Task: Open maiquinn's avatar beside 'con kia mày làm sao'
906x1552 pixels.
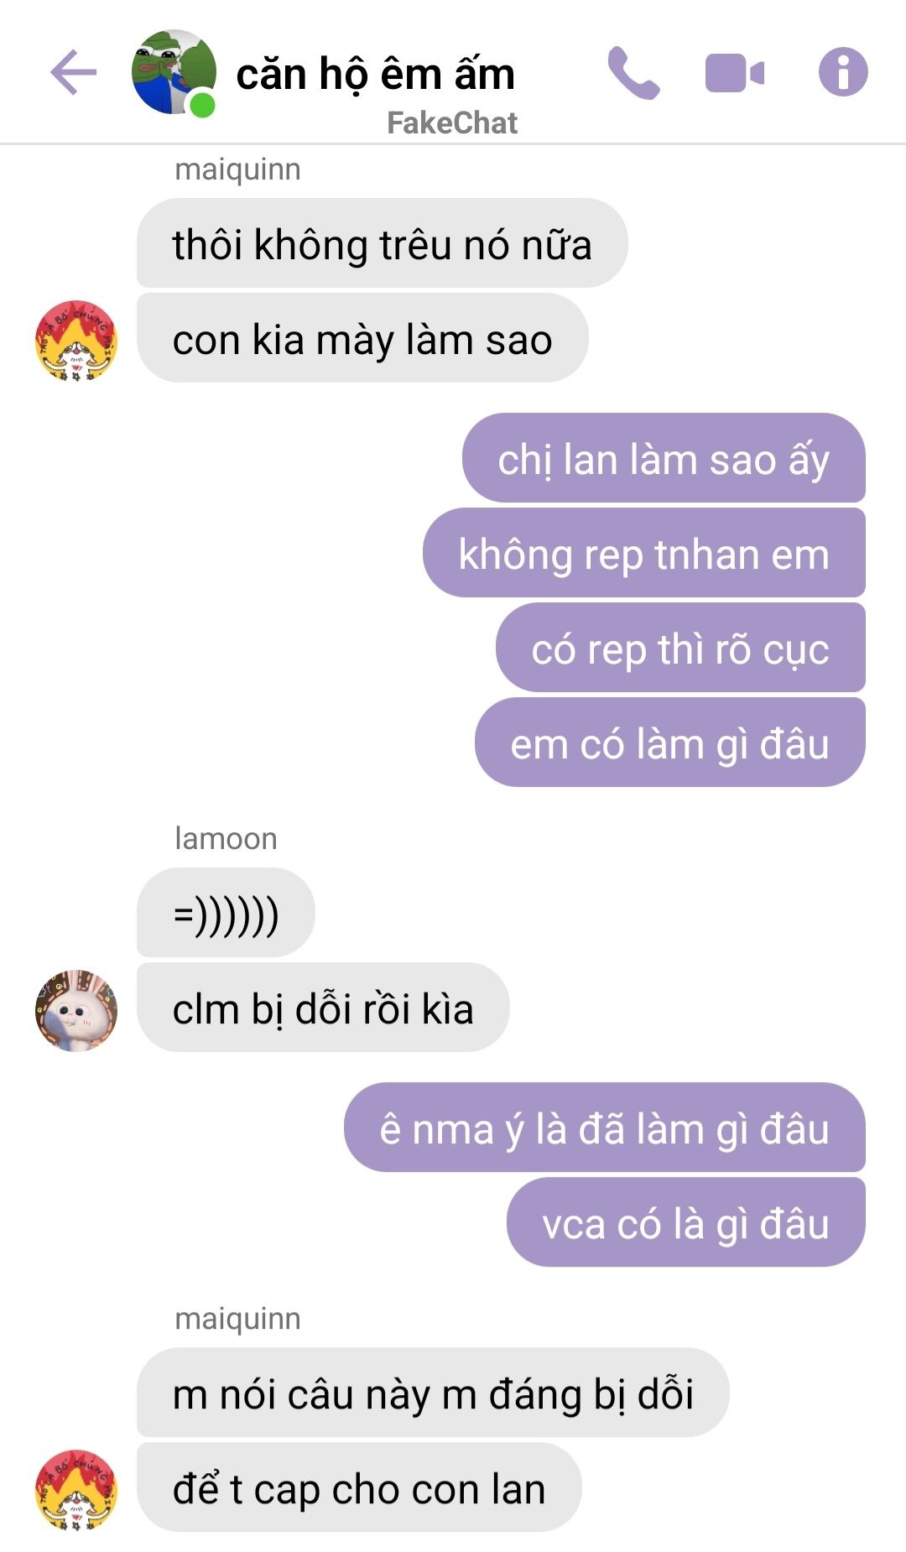Action: coord(76,341)
